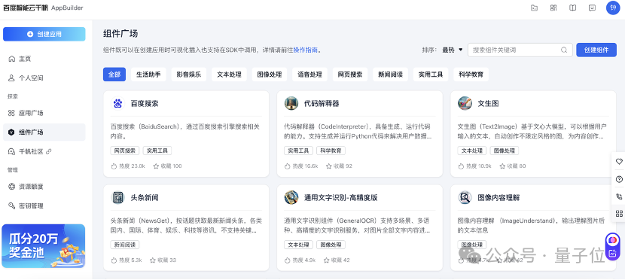Open the 操作指南 link
625x280 pixels.
(x=305, y=50)
